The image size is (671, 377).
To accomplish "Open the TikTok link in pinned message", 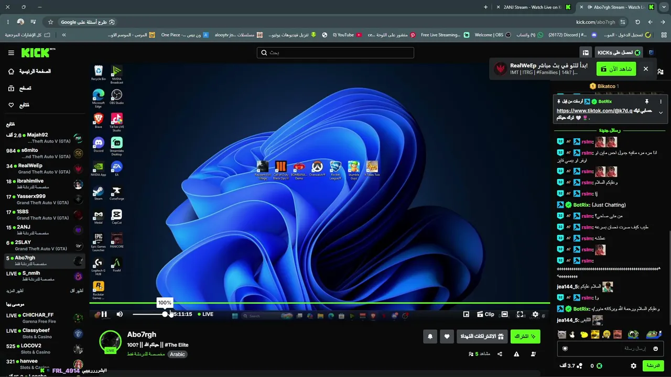I will (594, 111).
